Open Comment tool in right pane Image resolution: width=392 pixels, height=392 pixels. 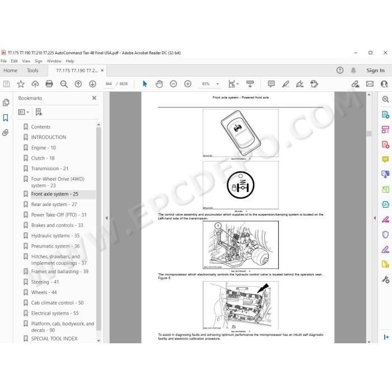[385, 159]
